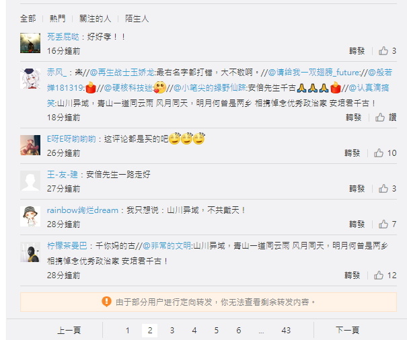
Task: Open @非常的文明 mention link
Action: 167,246
